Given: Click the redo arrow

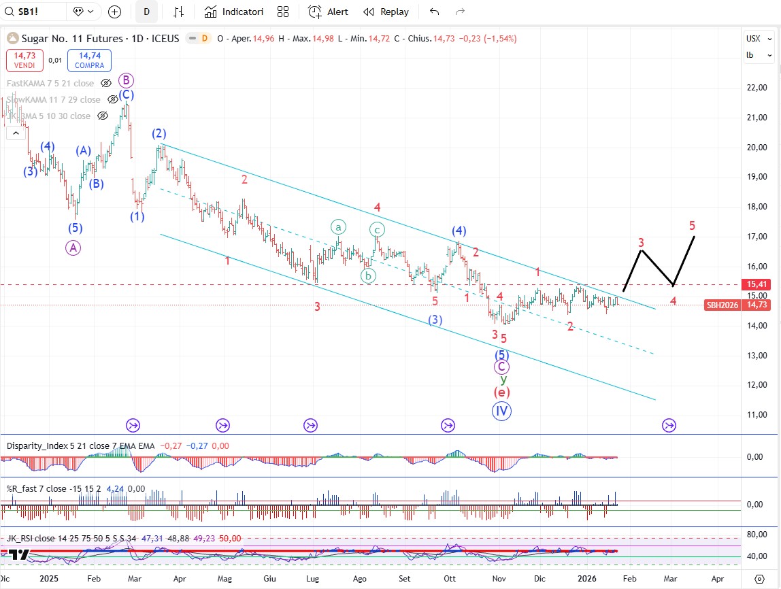Looking at the screenshot, I should (x=460, y=12).
